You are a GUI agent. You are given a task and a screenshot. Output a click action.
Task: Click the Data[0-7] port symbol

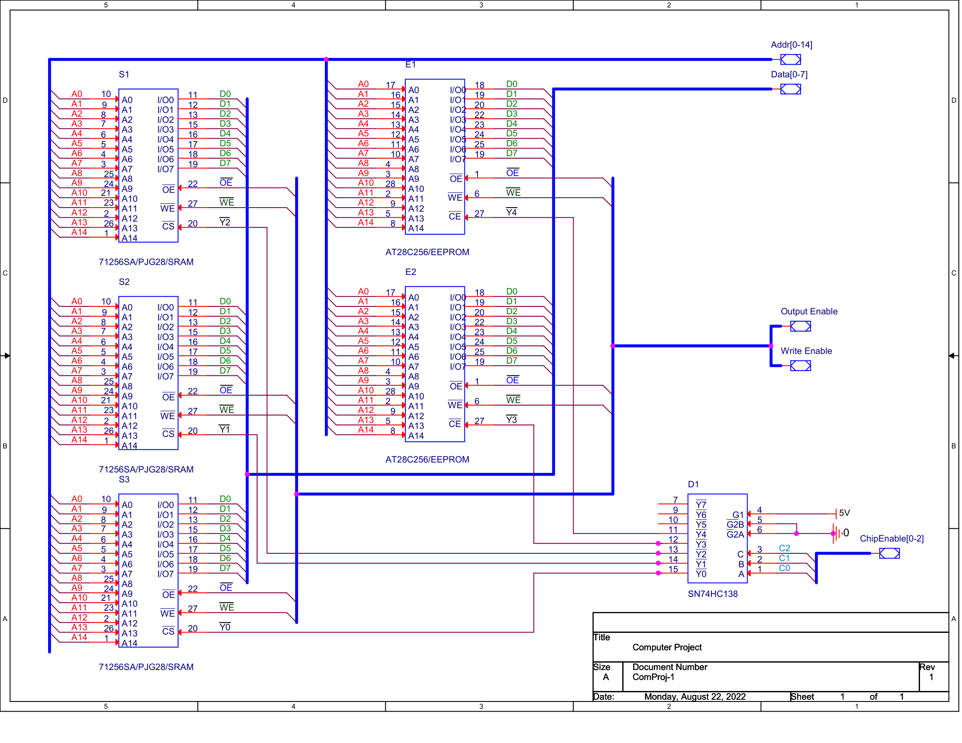[x=791, y=89]
